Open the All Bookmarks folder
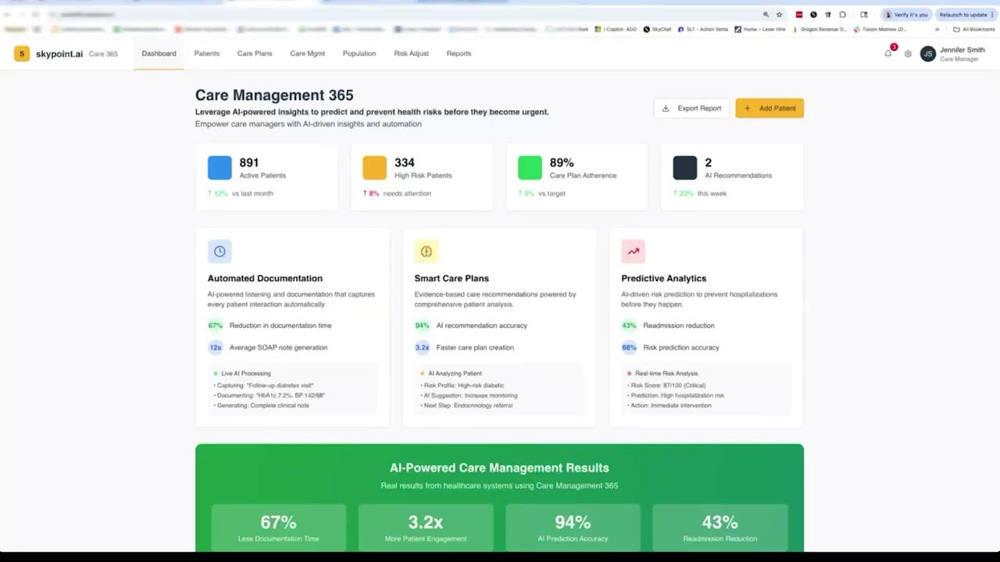Viewport: 1000px width, 562px height. pos(974,30)
